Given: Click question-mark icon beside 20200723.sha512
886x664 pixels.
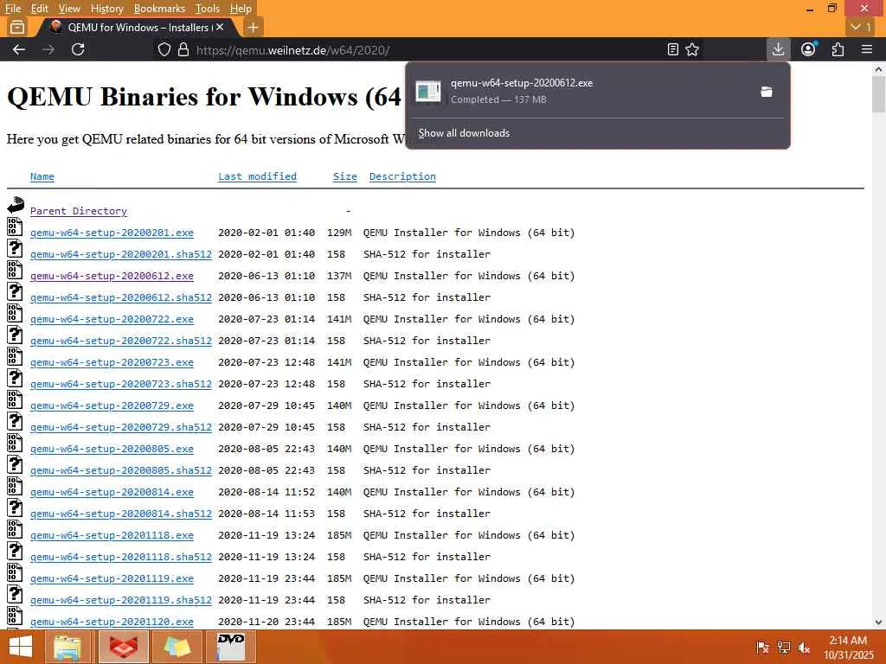Looking at the screenshot, I should pos(15,378).
